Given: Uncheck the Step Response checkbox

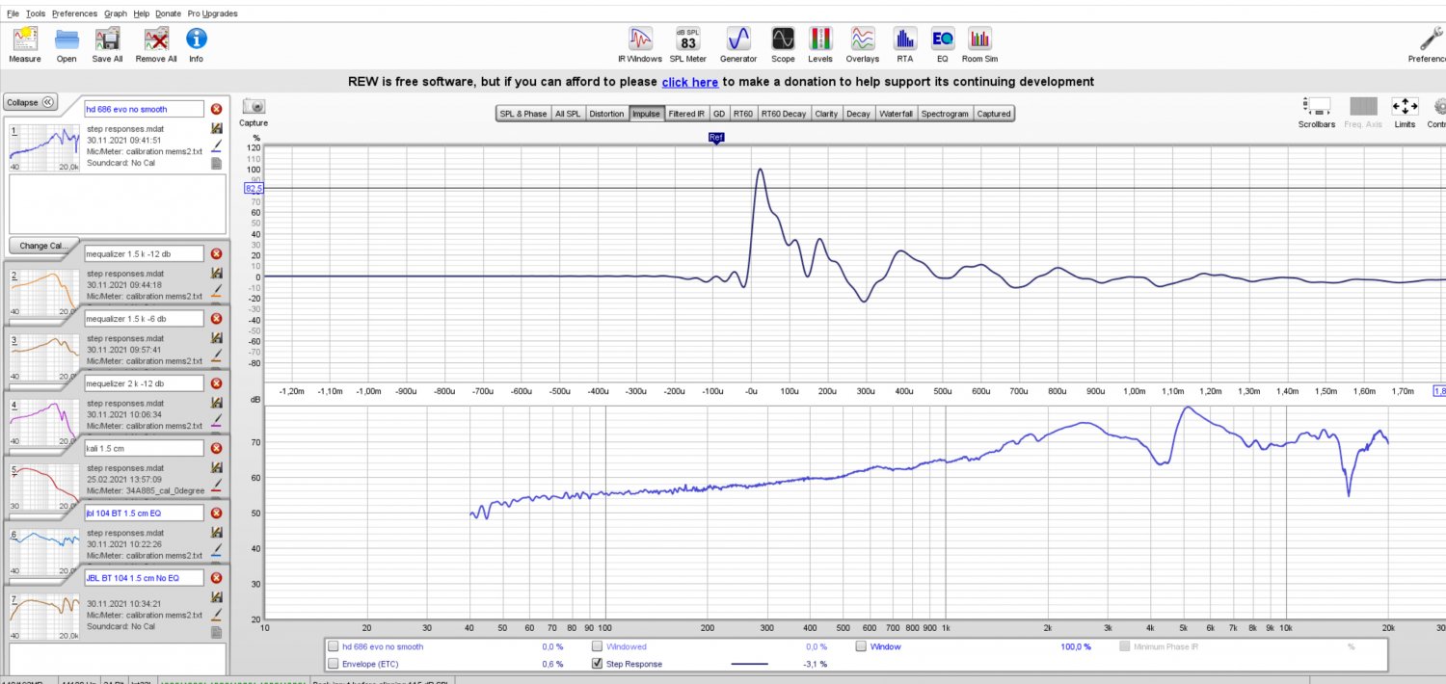Looking at the screenshot, I should pos(598,664).
